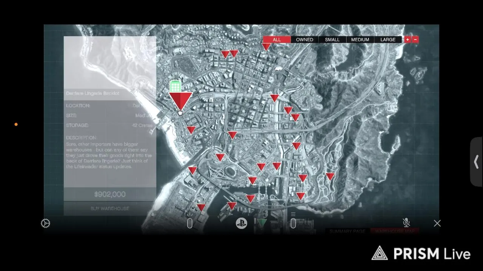This screenshot has height=271, width=483.
Task: Select the easternmost red warehouse marker
Action: point(330,177)
